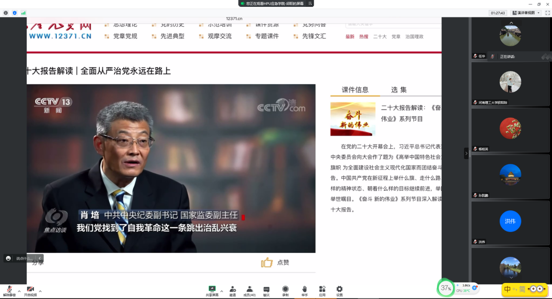Image resolution: width=552 pixels, height=299 pixels.
Task: Switch to the 选集 tab
Action: click(399, 90)
